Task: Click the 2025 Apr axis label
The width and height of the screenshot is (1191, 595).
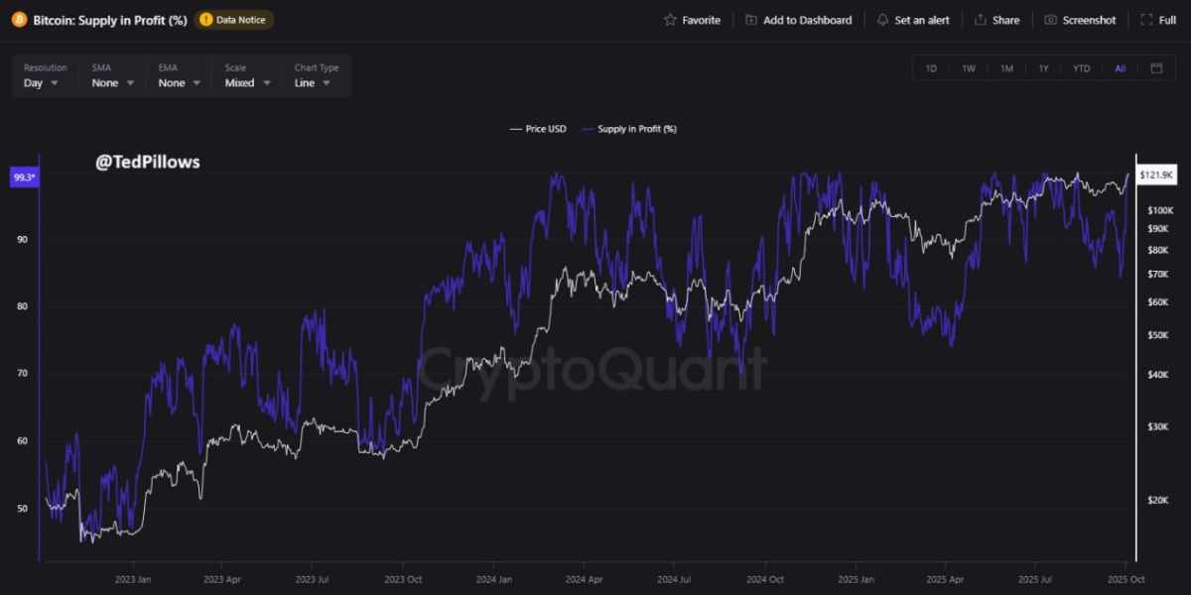Action: pyautogui.click(x=945, y=579)
